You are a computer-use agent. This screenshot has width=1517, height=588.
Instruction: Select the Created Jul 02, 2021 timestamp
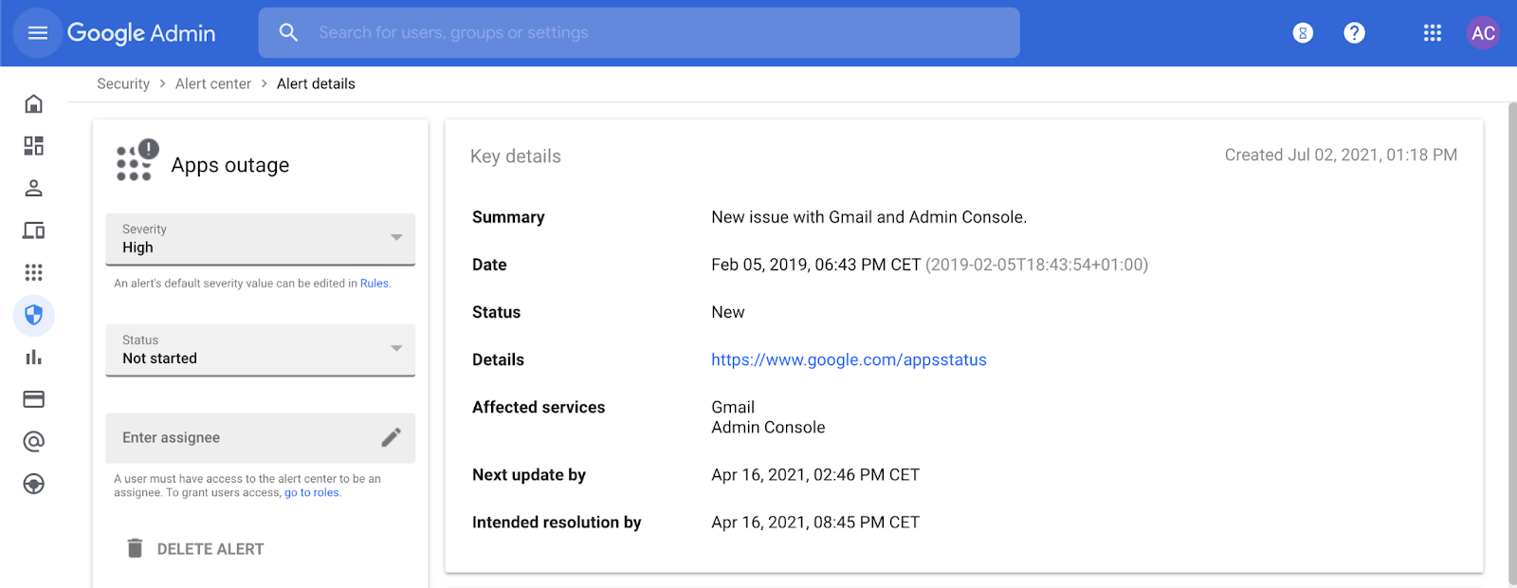pos(1341,155)
